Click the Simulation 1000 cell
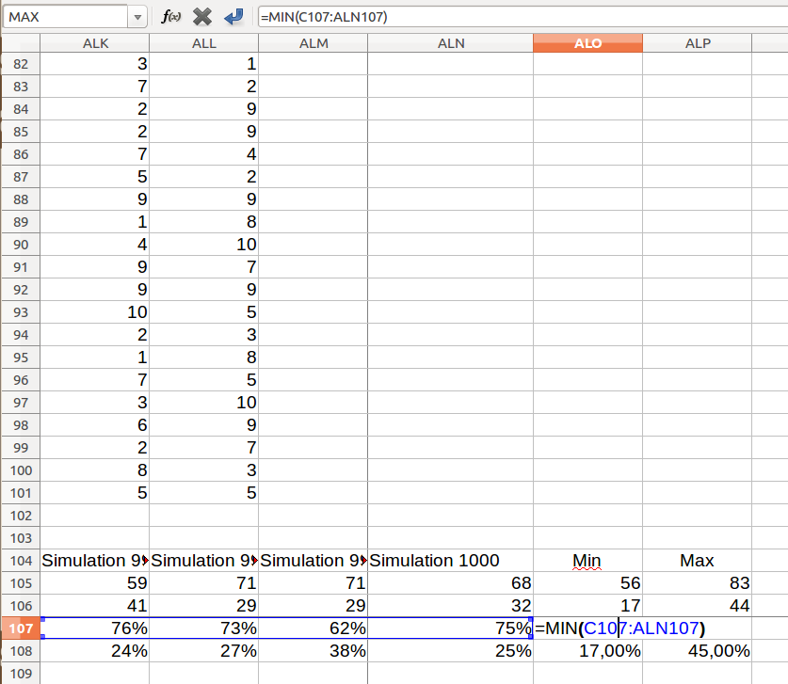Screen dimensions: 788x684 pos(450,561)
